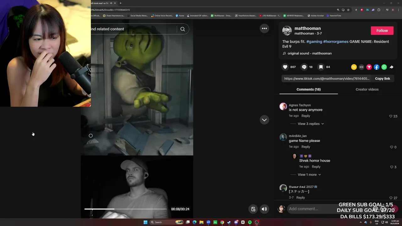Like the video with the heart icon
The image size is (402, 226).
(285, 67)
